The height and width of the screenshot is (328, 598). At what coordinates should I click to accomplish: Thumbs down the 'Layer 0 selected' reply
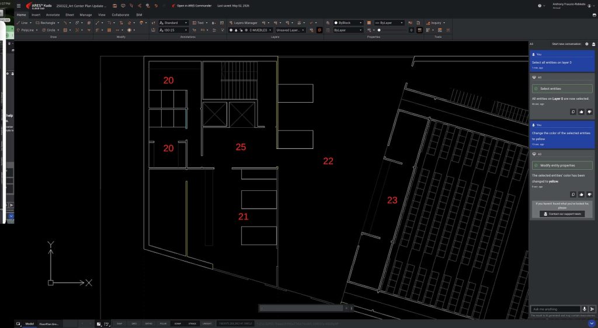pyautogui.click(x=590, y=111)
